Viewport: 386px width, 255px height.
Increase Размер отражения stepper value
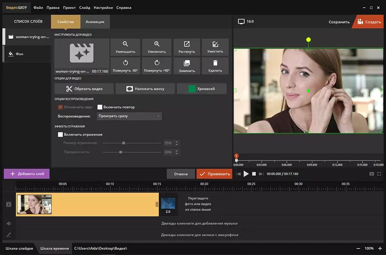pos(177,141)
